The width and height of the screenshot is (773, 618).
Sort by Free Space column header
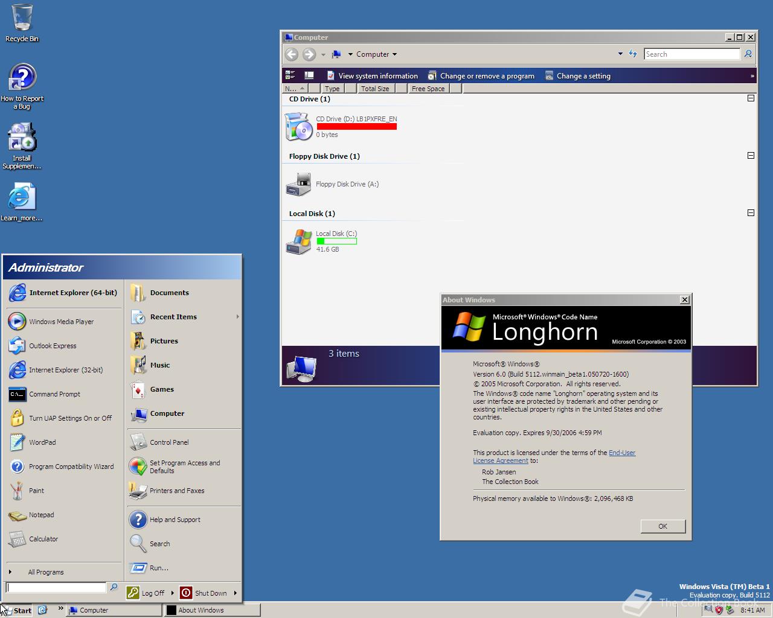[428, 89]
